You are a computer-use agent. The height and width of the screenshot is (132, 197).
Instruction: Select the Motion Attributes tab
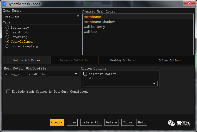point(27,60)
